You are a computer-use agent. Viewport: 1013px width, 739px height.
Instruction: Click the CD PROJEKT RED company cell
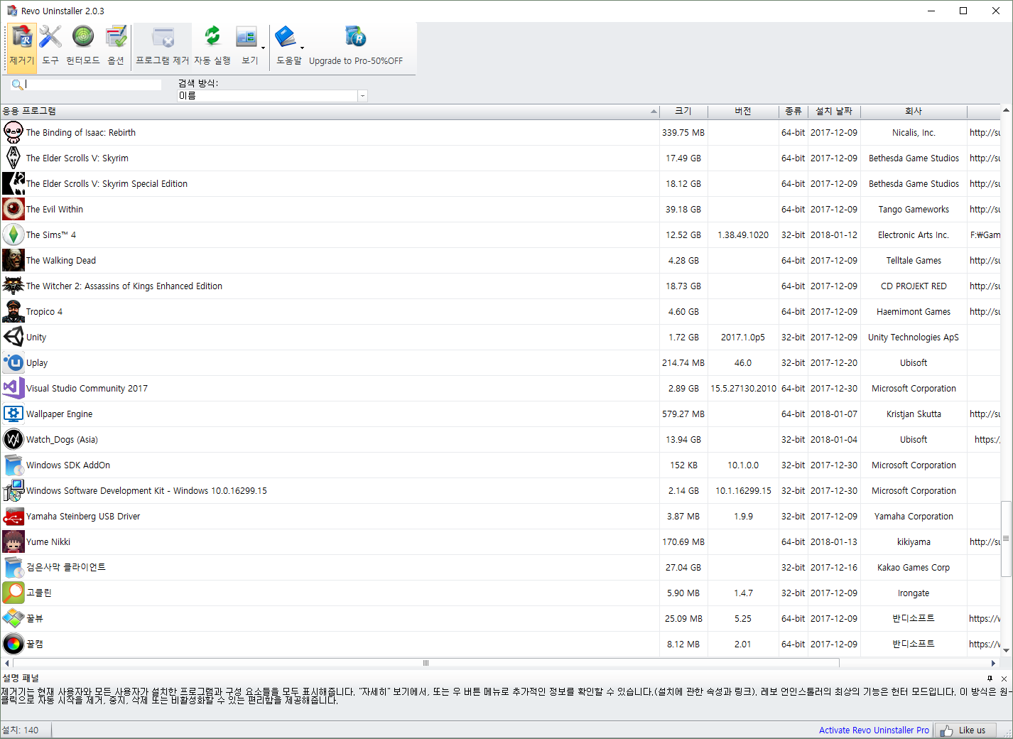(x=914, y=286)
